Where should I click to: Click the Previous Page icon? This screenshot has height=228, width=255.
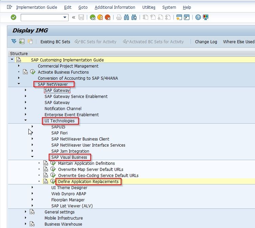pyautogui.click(x=153, y=17)
